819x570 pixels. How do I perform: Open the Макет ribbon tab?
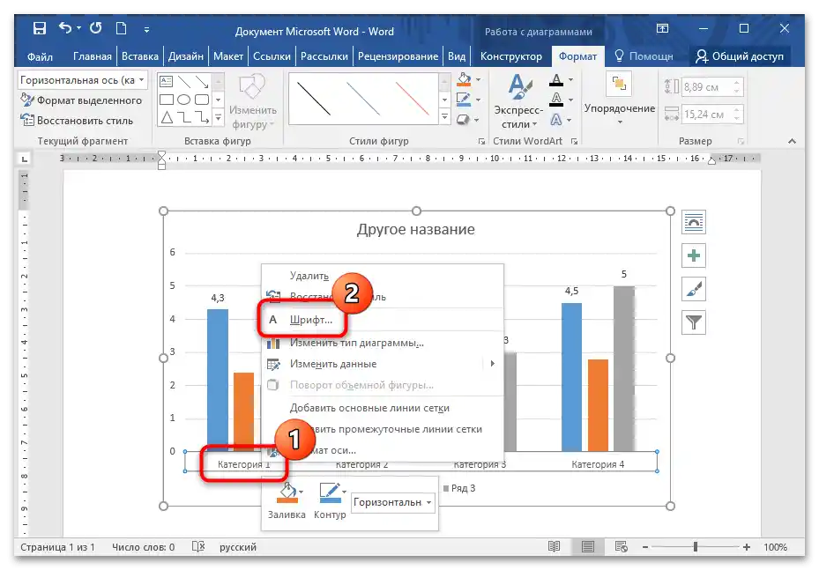(x=228, y=56)
